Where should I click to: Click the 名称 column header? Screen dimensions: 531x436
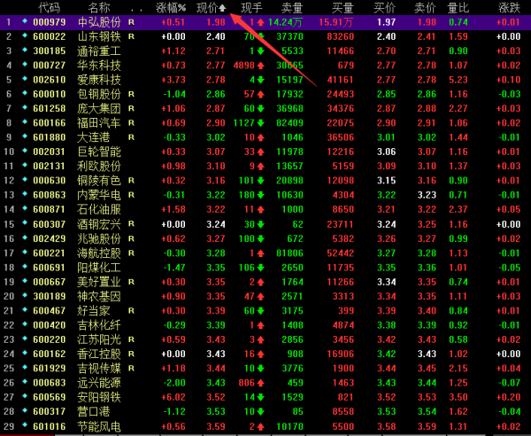[99, 7]
